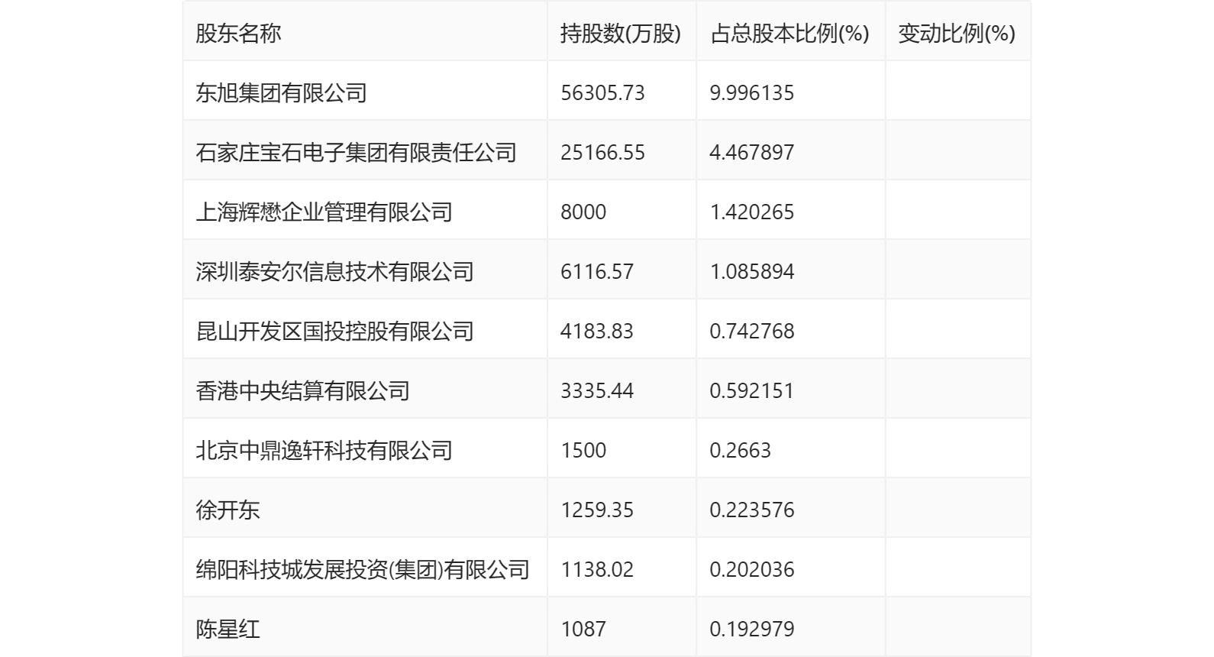Click holdings value 8000
Viewport: 1214px width, 657px height.
tap(583, 212)
